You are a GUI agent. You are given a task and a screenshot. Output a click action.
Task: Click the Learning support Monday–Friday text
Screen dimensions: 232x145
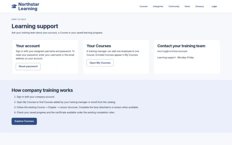(x=175, y=58)
